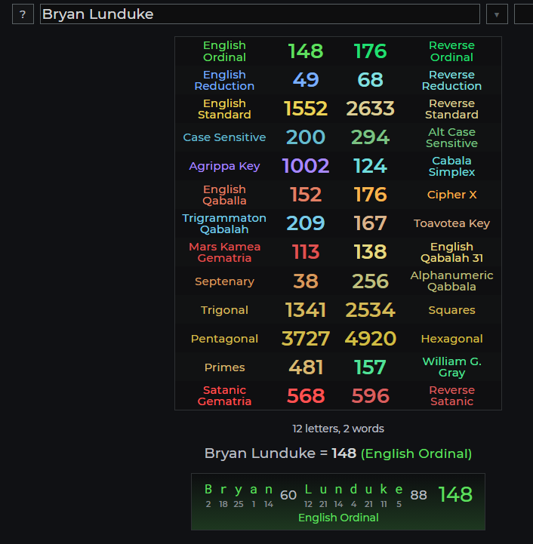The image size is (533, 544).
Task: Click the Bryan Lunduke phrase input field
Action: (x=260, y=14)
